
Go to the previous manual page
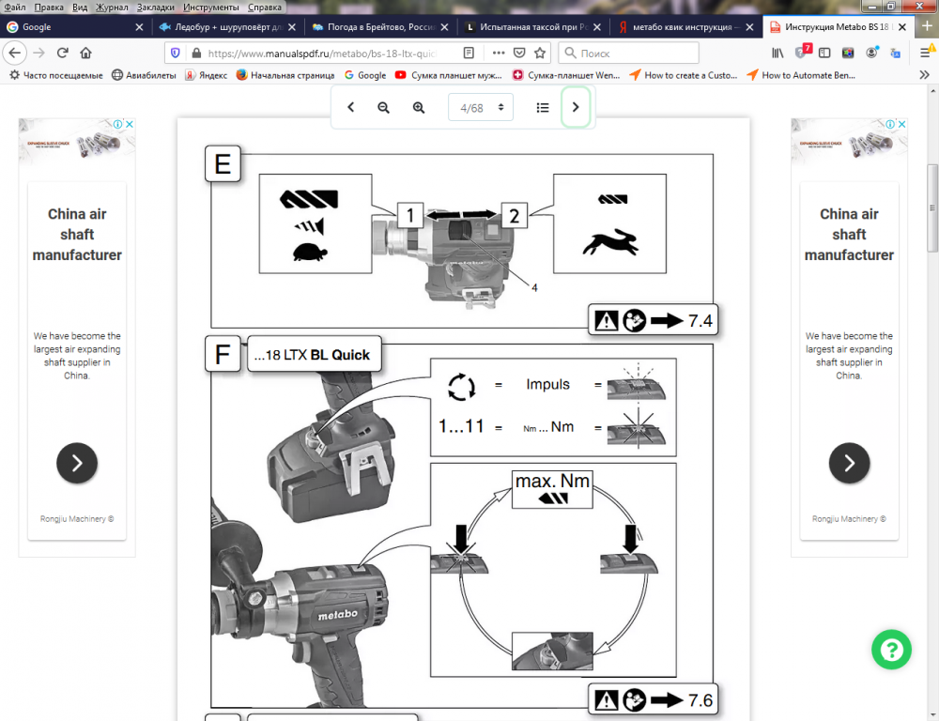[350, 108]
